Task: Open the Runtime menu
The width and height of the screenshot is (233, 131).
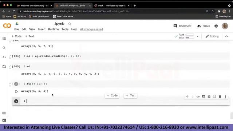Action: (54, 29)
